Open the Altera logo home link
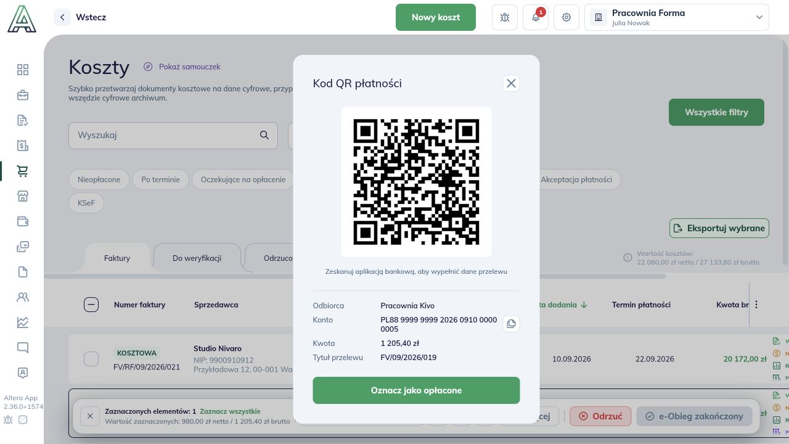 [x=22, y=18]
